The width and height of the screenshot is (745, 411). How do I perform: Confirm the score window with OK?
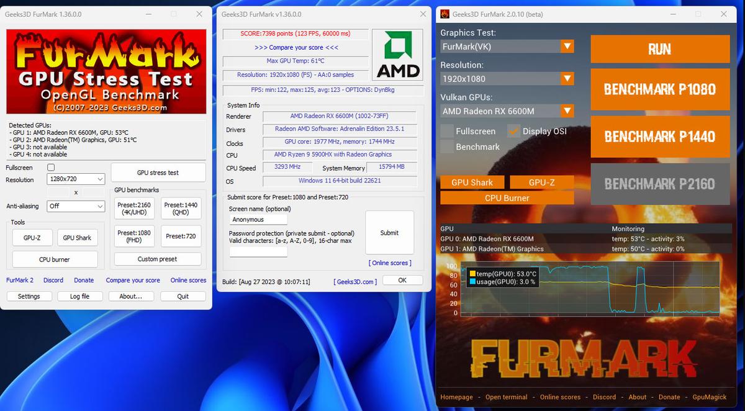point(402,280)
